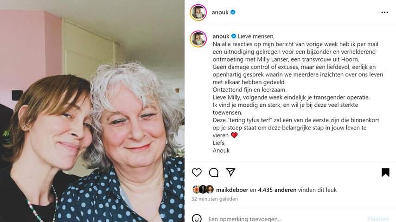Click the '32 minuten geleden' timestamp
Image resolution: width=396 pixels, height=222 pixels.
(x=215, y=199)
